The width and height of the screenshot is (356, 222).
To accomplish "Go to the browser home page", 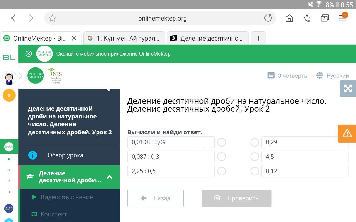I will pos(289,18).
